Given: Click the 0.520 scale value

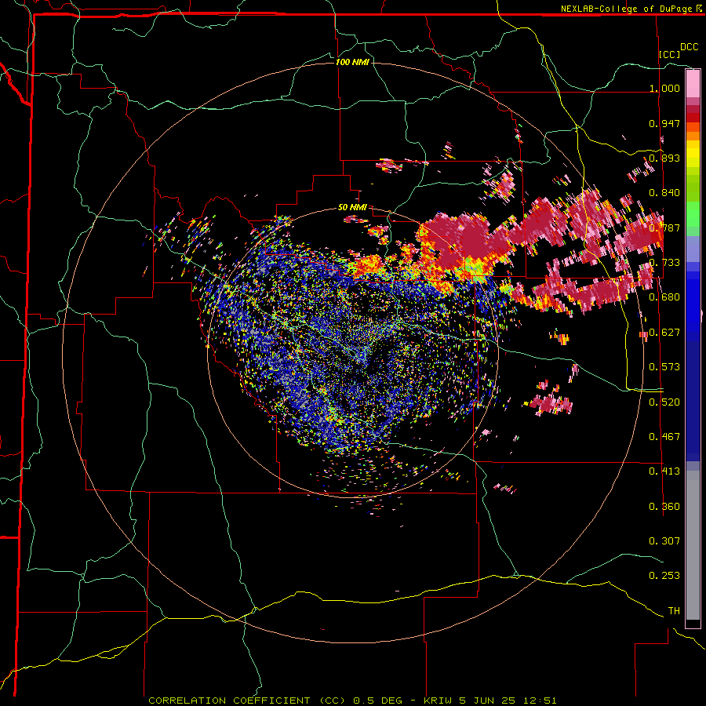Looking at the screenshot, I should tap(664, 402).
